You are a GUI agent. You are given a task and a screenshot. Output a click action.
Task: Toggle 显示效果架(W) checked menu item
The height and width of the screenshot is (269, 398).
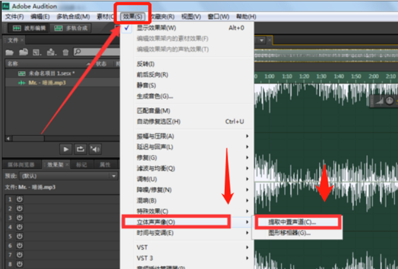point(187,28)
